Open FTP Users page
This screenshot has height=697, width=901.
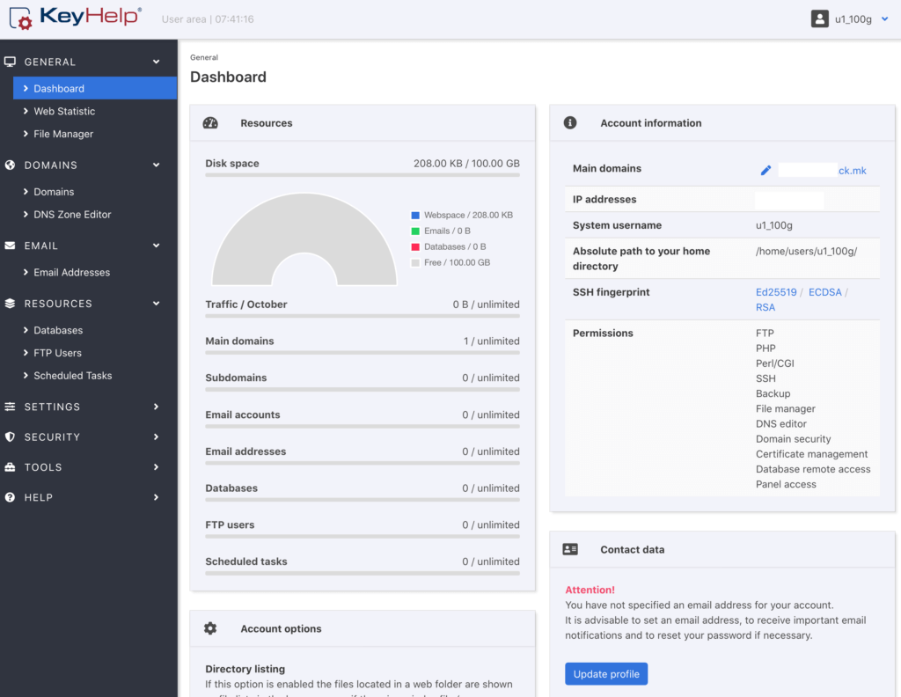pos(57,353)
